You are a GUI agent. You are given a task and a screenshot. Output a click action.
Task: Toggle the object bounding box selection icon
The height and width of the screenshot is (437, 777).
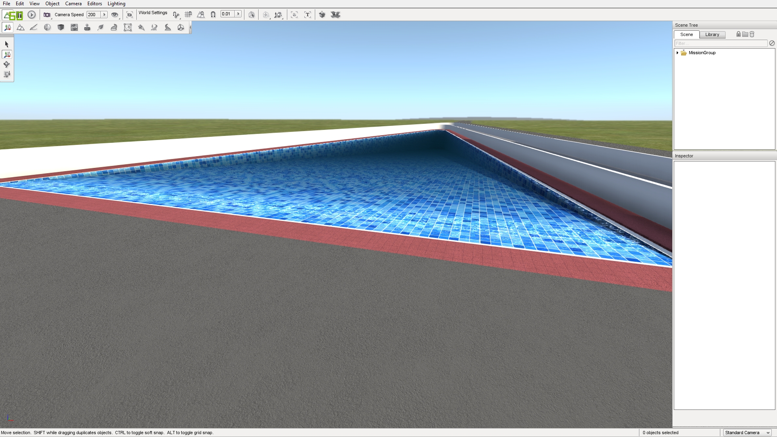[x=251, y=15]
